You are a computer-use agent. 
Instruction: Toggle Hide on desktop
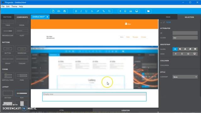click(194, 54)
